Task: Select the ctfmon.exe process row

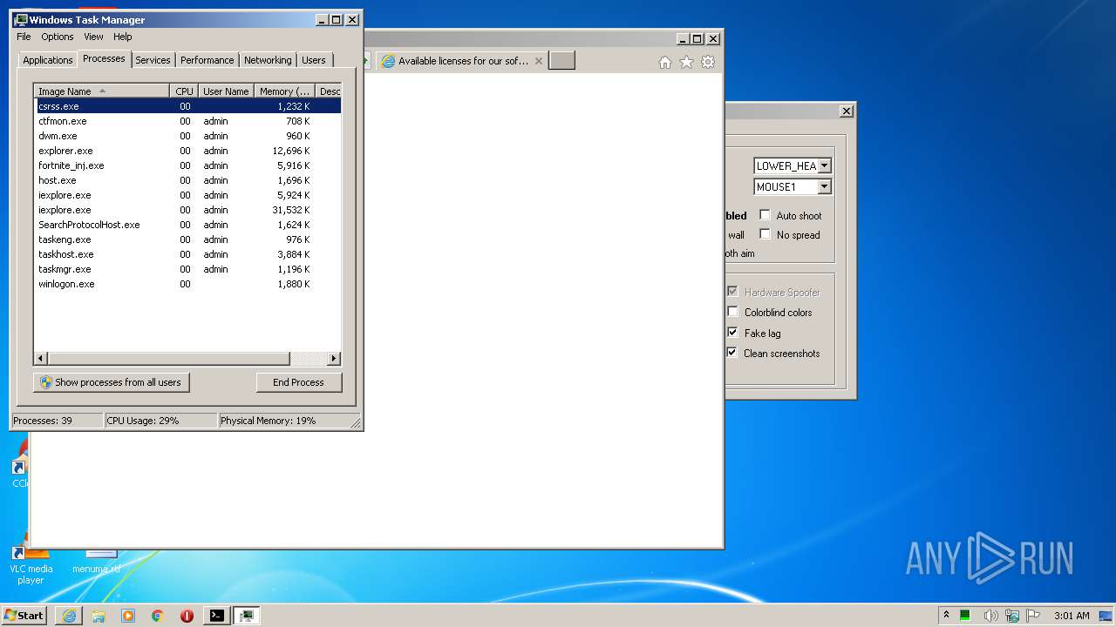Action: coord(187,121)
